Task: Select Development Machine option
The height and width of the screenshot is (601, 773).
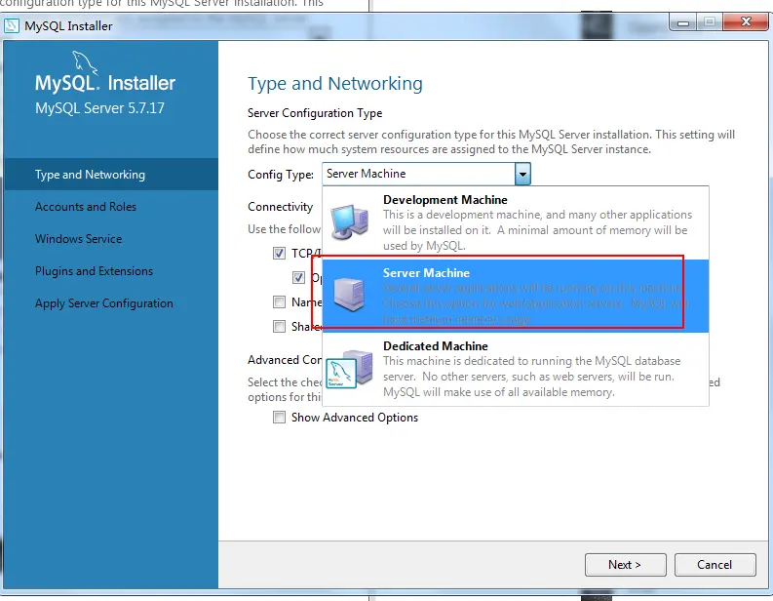Action: point(516,222)
